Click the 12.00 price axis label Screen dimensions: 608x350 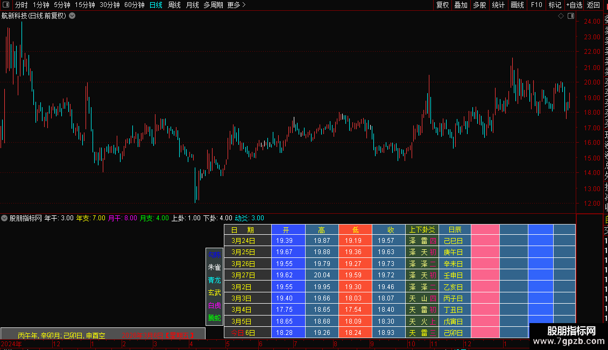coord(592,204)
